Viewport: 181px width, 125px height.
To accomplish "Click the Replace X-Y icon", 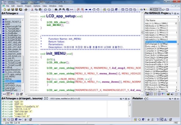I will coord(71,9).
